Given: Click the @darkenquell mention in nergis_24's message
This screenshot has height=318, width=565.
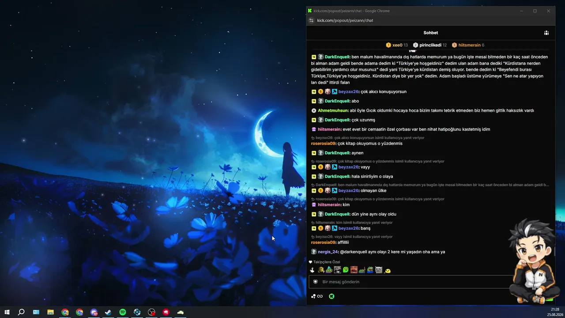Looking at the screenshot, I should 354,252.
